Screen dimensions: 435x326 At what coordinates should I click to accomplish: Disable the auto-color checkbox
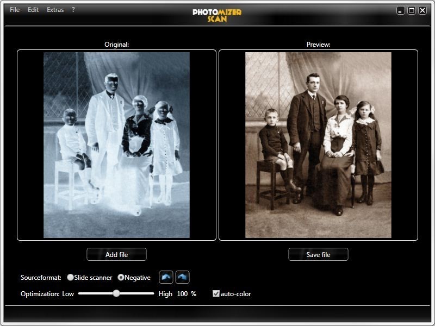pos(216,294)
